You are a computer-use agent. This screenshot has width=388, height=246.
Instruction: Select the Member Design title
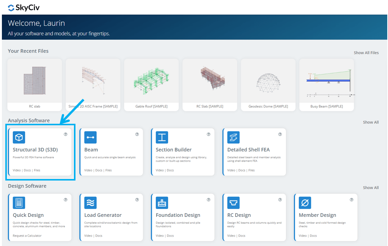click(x=317, y=215)
